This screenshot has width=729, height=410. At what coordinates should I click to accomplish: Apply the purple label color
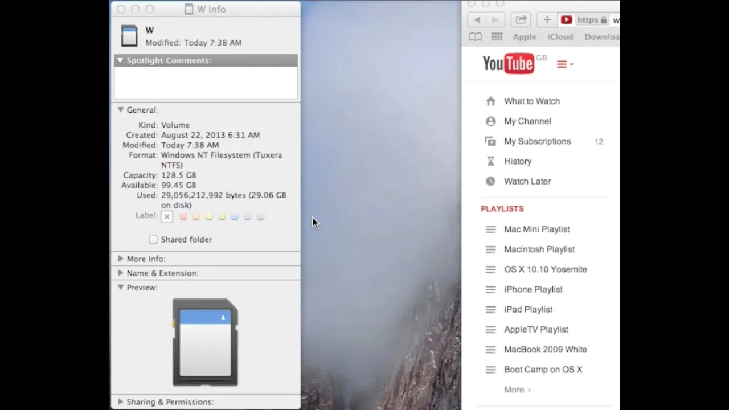click(x=248, y=216)
